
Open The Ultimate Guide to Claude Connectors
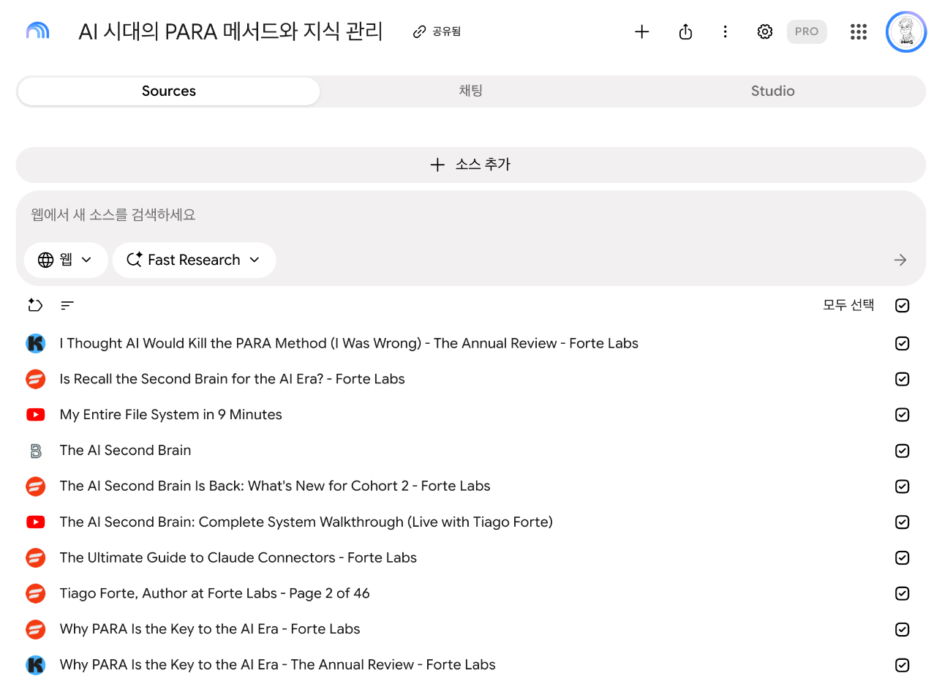238,557
